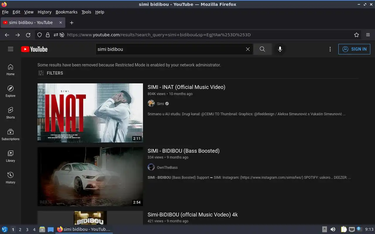Click the Firefox taskbar window button
This screenshot has width=375, height=234.
(x=84, y=229)
